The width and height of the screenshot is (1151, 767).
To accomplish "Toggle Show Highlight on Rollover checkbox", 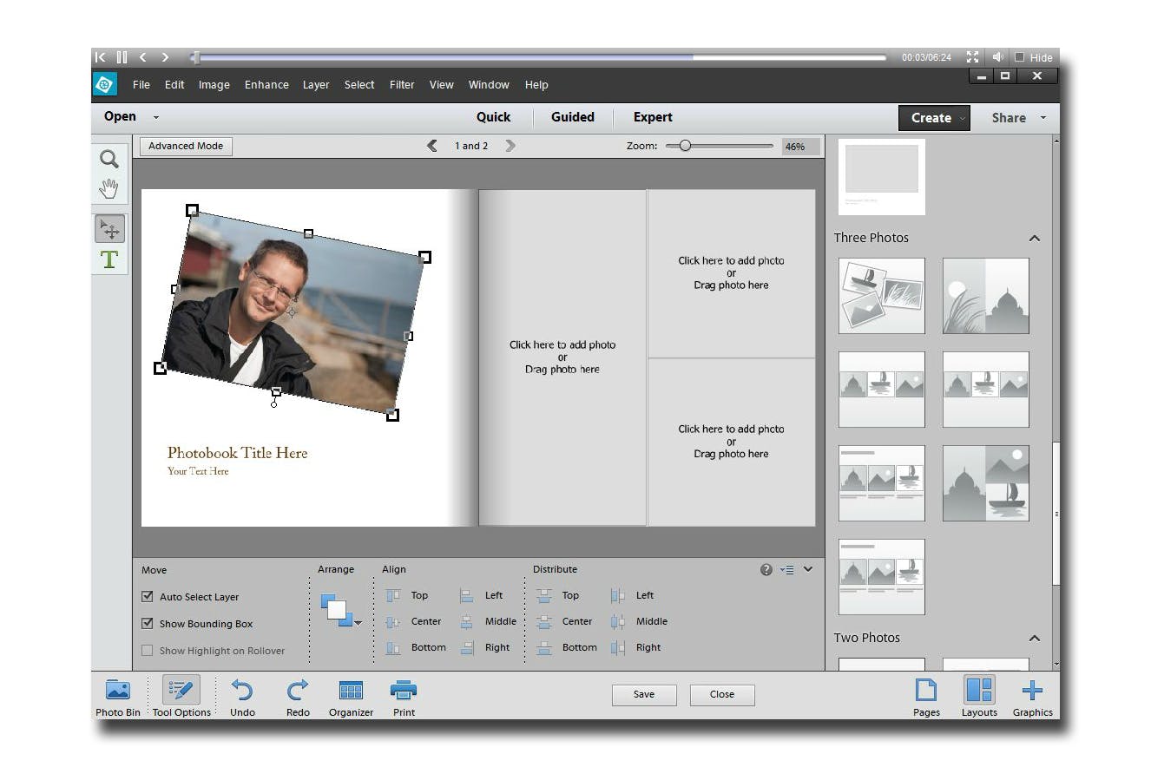I will coord(148,651).
